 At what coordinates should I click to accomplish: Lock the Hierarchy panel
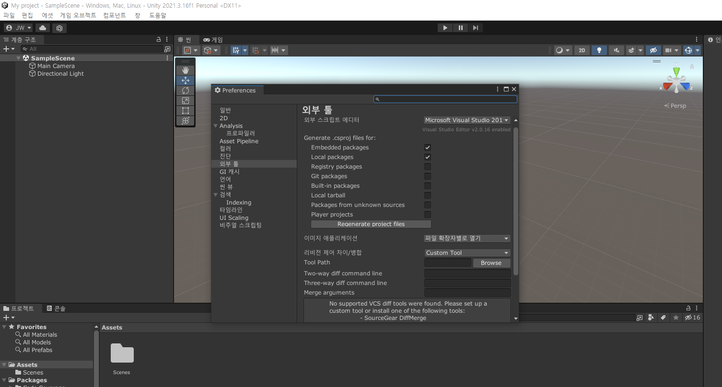[x=159, y=39]
